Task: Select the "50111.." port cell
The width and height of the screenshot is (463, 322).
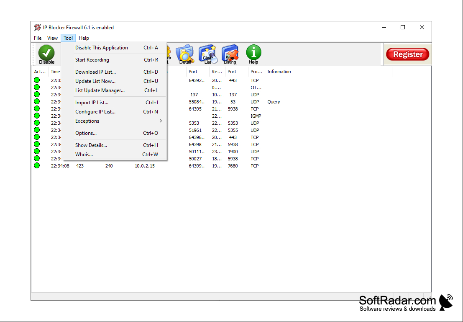Action: point(197,152)
